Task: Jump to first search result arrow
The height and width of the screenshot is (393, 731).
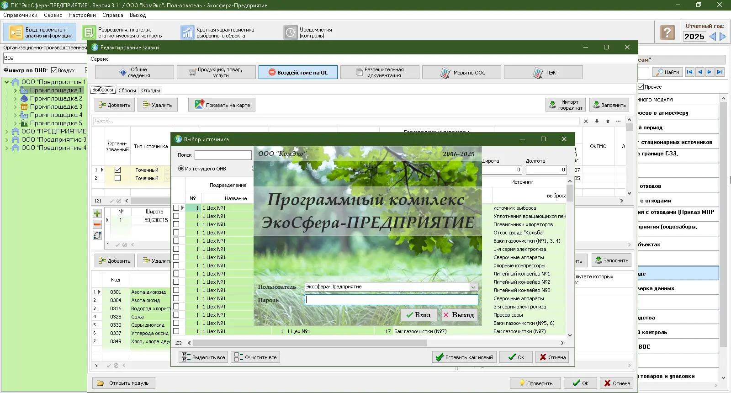Action: [689, 72]
